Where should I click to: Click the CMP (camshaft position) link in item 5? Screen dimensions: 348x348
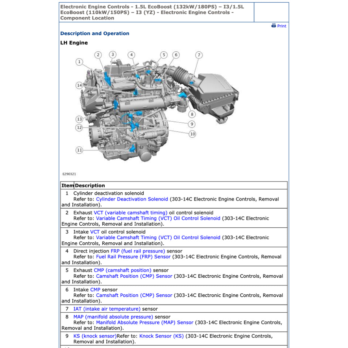[x=122, y=271]
